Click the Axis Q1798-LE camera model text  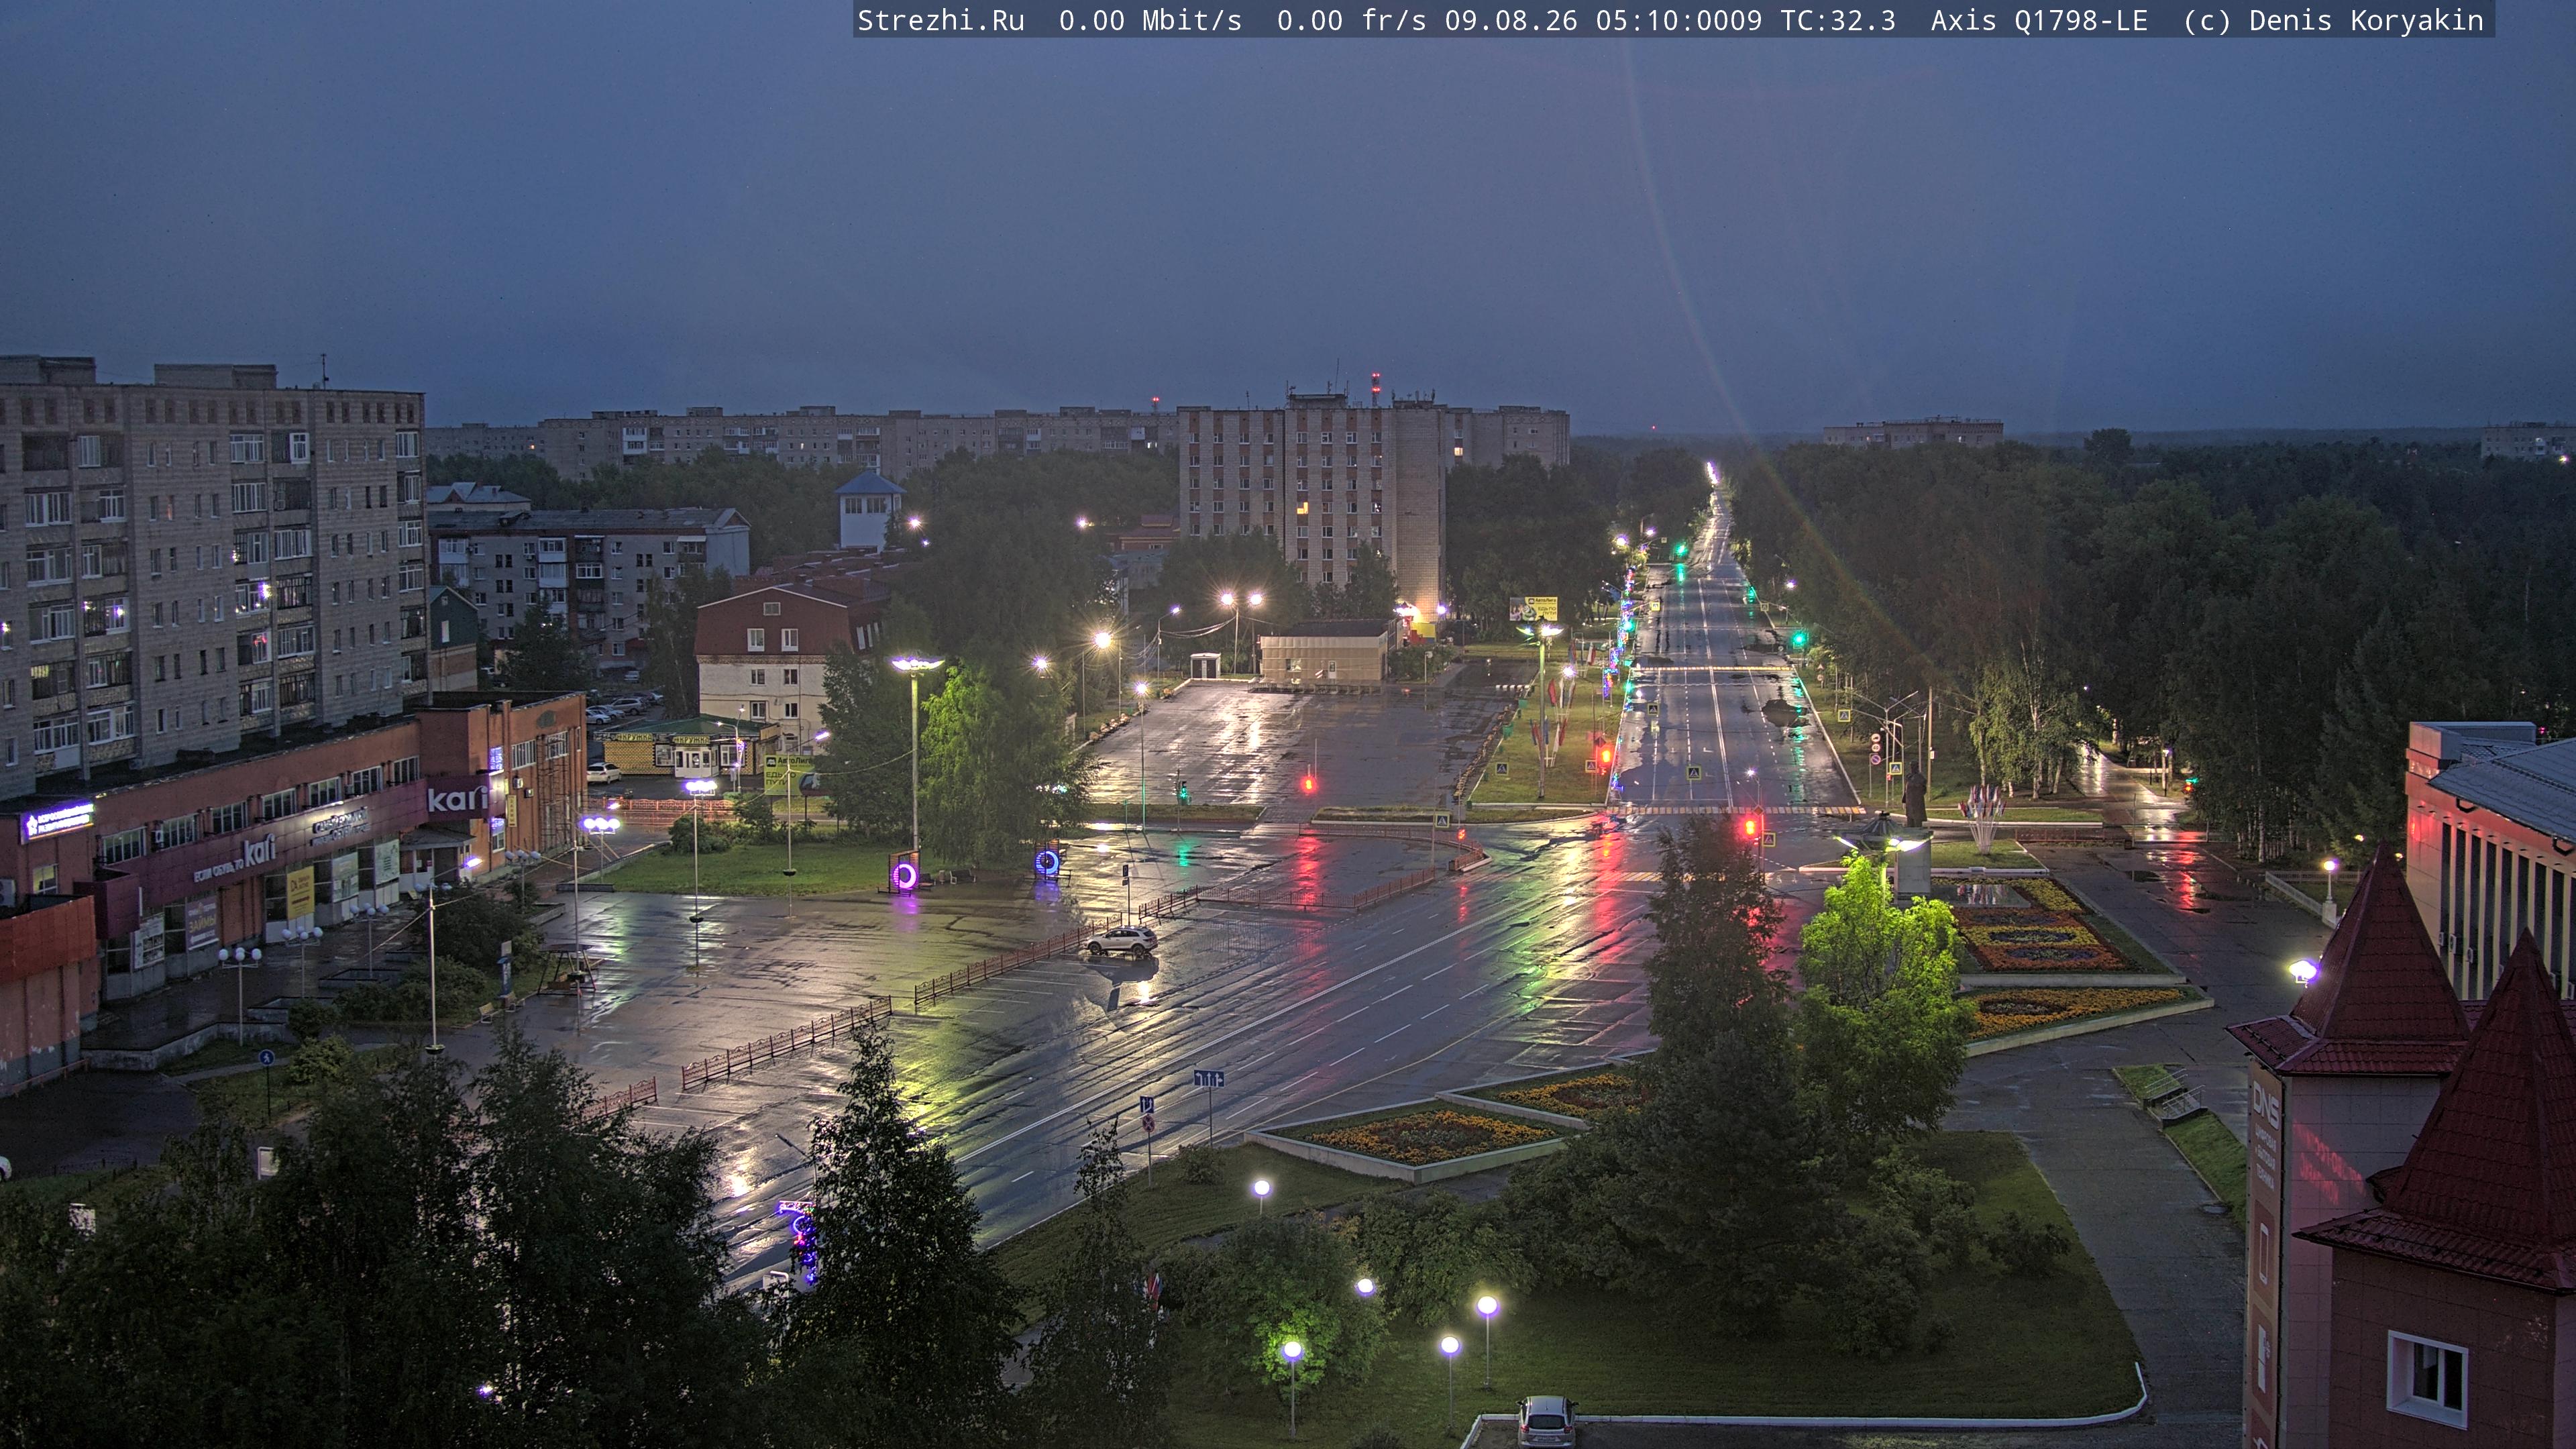click(2039, 21)
